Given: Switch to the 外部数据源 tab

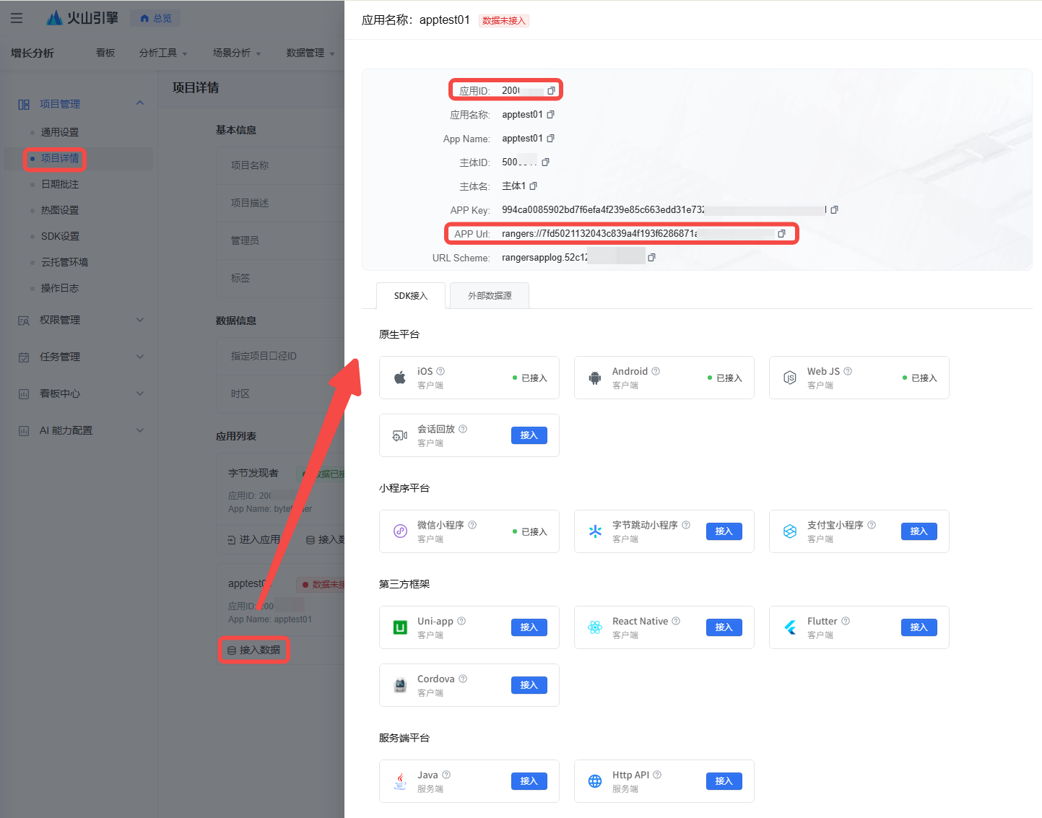Looking at the screenshot, I should click(x=490, y=296).
